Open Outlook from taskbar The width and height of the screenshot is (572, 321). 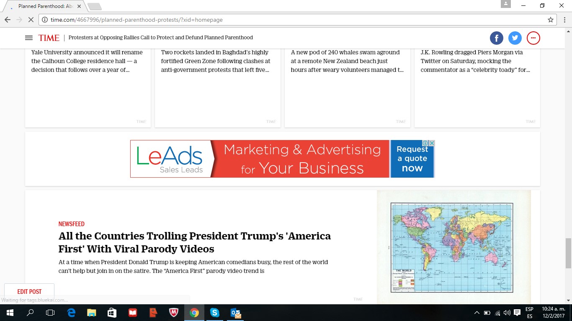[235, 313]
